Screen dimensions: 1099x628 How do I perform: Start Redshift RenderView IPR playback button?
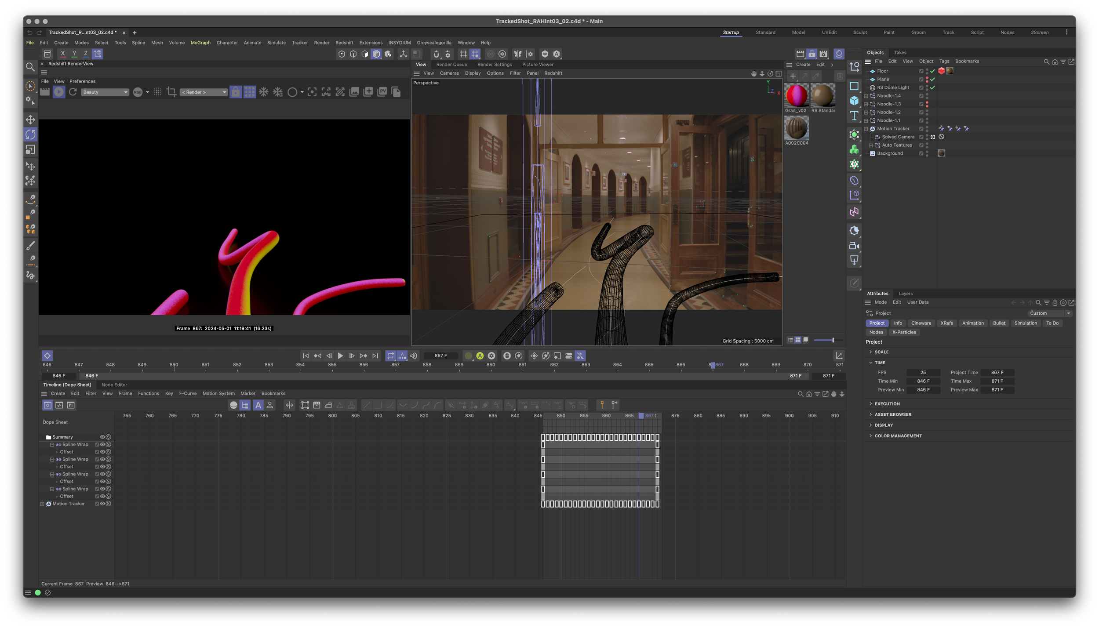[59, 92]
